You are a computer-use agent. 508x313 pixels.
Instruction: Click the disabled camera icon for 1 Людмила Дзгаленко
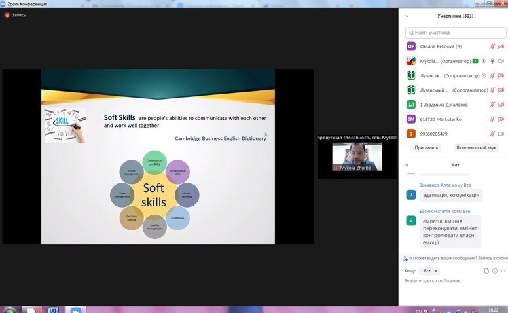coord(501,105)
